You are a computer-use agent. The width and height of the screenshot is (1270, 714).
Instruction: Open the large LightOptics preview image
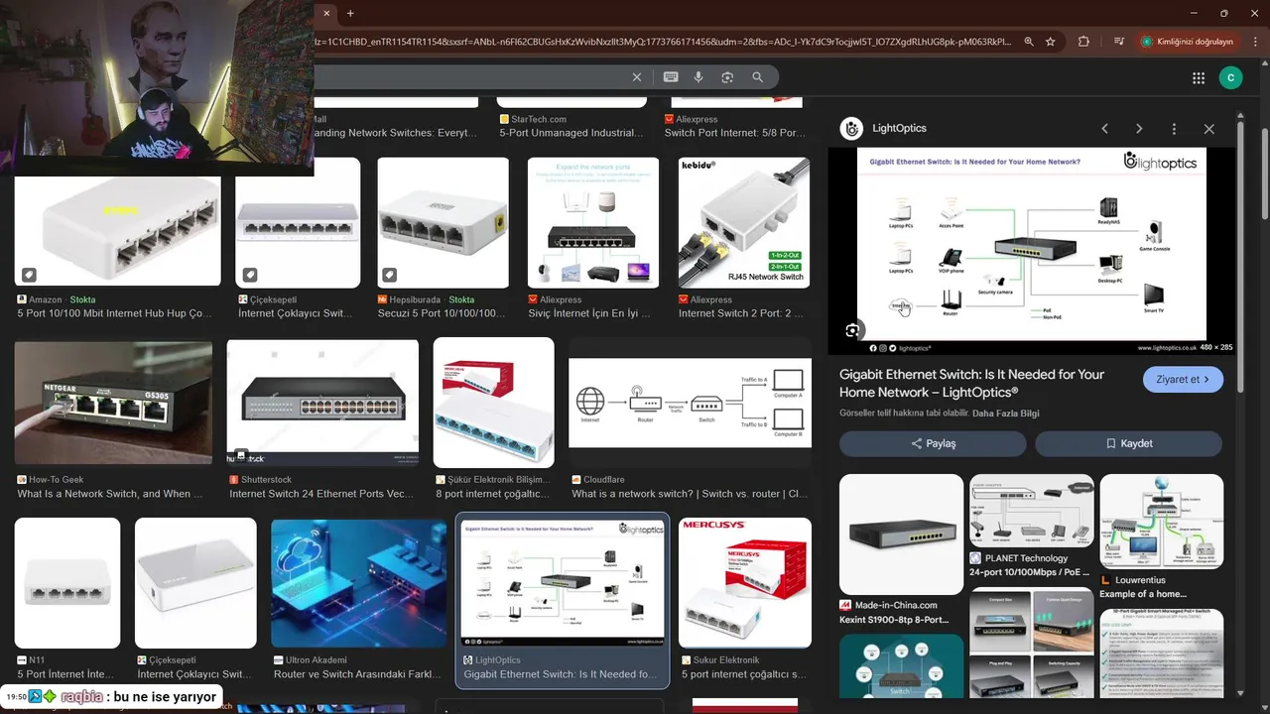[x=1032, y=251]
